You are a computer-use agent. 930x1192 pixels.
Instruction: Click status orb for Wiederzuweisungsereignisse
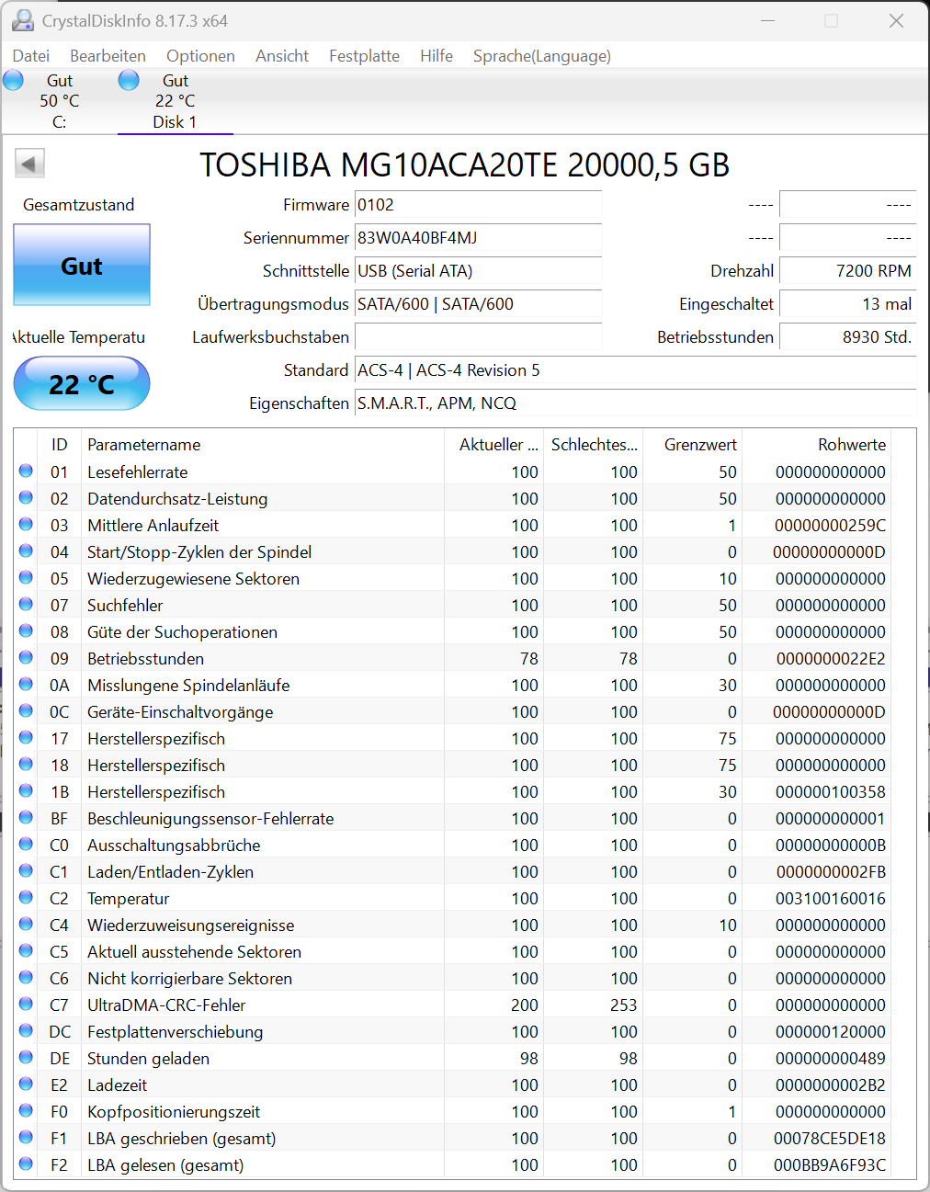click(26, 924)
